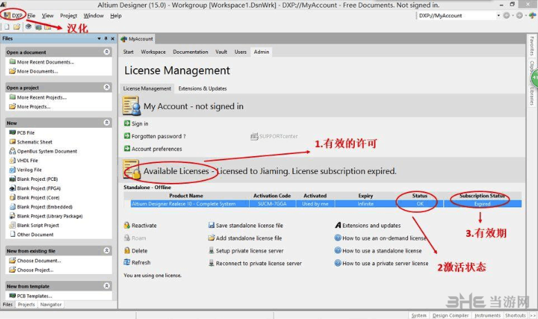Create a new Schematic Sheet
The width and height of the screenshot is (538, 319).
[31, 142]
